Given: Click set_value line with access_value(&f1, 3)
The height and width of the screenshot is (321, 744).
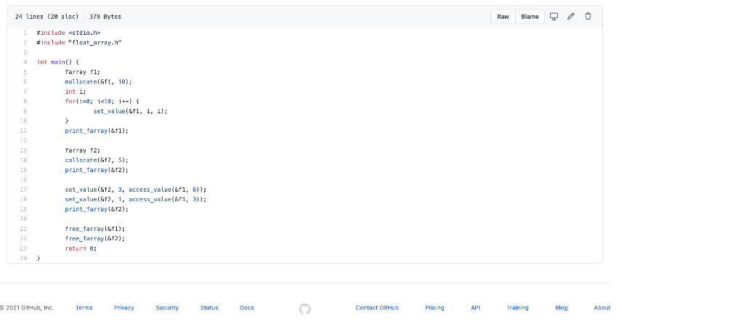Looking at the screenshot, I should (136, 199).
